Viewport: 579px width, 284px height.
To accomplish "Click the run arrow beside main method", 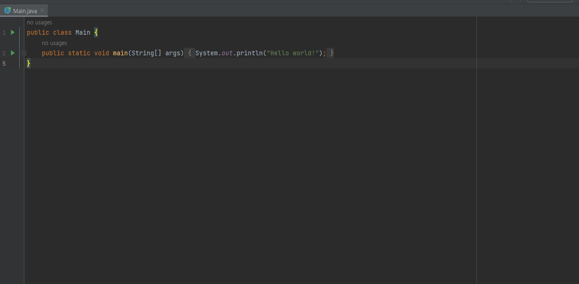I will pos(13,53).
